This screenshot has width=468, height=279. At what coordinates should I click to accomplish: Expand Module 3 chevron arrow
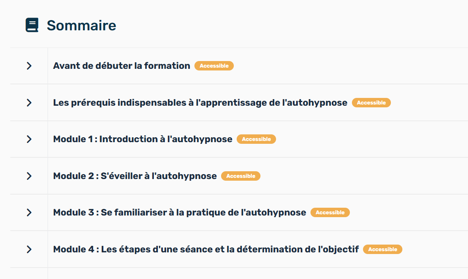29,212
